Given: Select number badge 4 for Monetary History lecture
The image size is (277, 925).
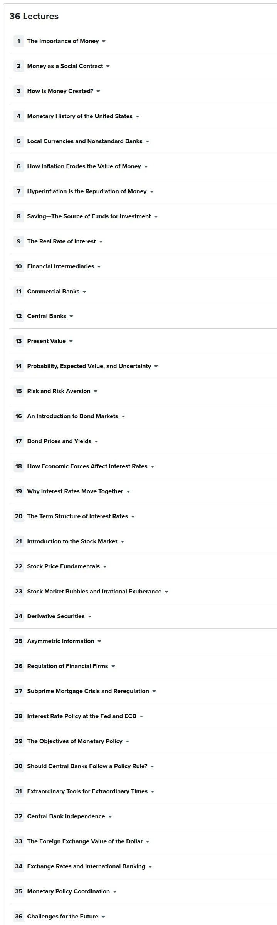Looking at the screenshot, I should click(18, 116).
